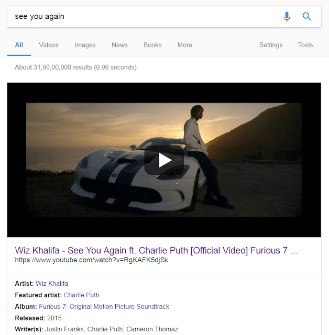Image resolution: width=329 pixels, height=335 pixels.
Task: Click the video thumbnail with the white car
Action: (x=164, y=160)
